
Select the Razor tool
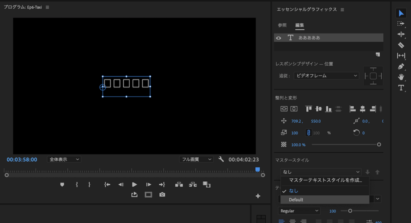point(401,45)
